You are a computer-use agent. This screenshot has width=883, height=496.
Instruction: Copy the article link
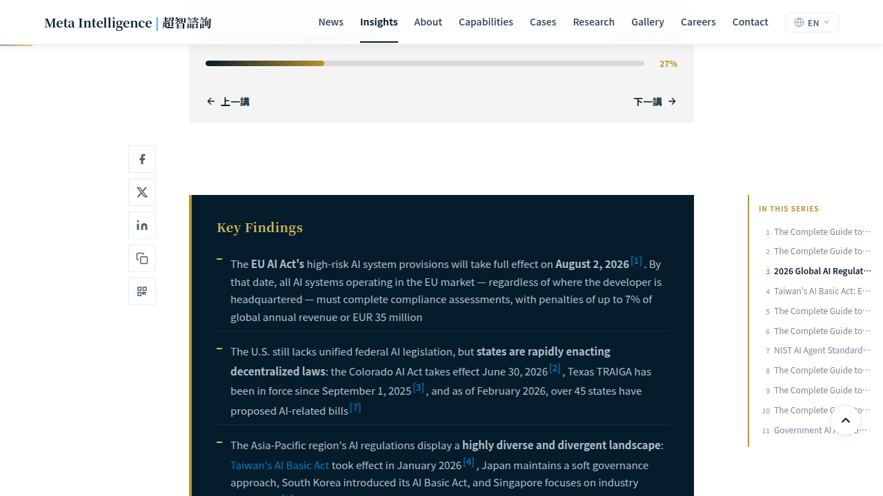click(142, 258)
